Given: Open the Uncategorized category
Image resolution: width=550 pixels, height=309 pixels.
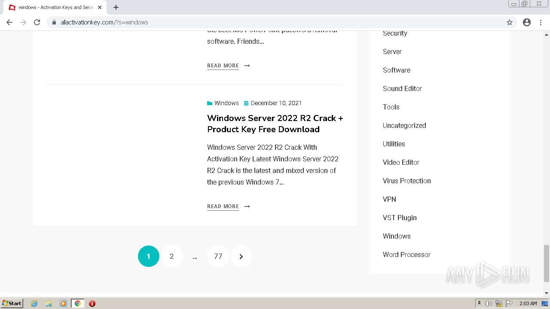Looking at the screenshot, I should [404, 125].
